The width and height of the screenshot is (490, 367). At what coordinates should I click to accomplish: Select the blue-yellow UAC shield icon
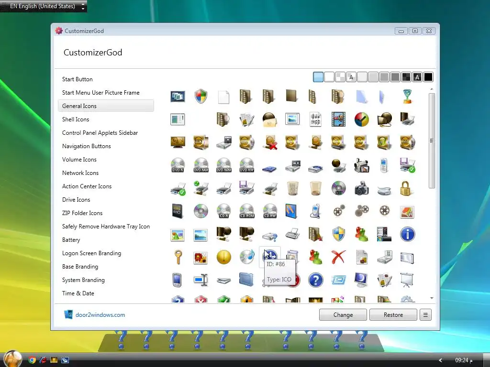(x=338, y=234)
